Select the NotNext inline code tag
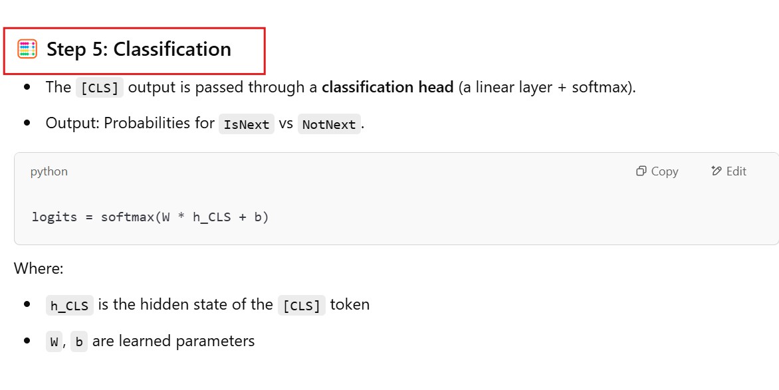 tap(329, 124)
